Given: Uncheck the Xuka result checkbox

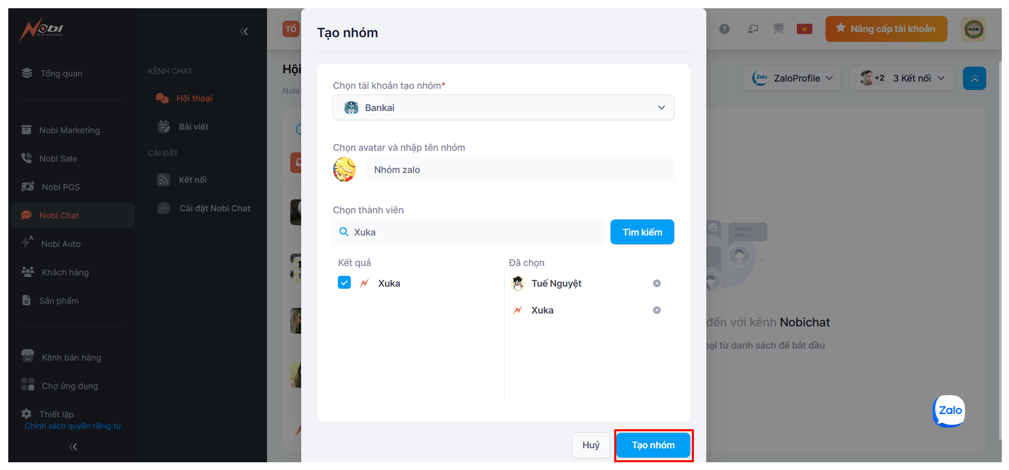Looking at the screenshot, I should (344, 283).
